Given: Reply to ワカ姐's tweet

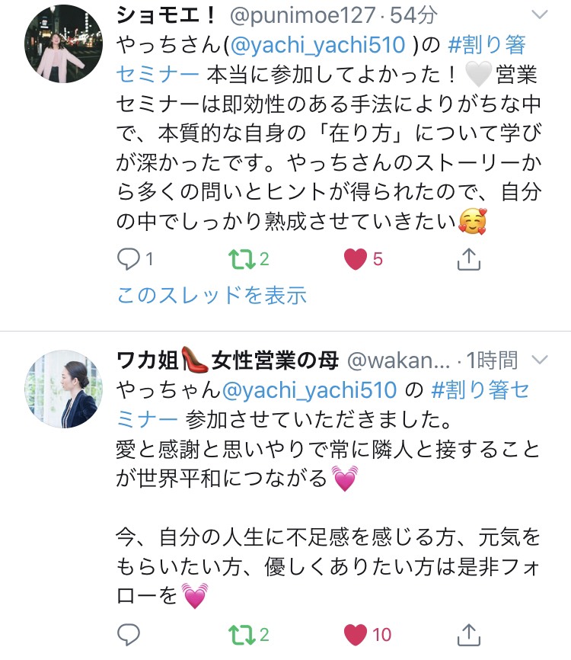Looking at the screenshot, I should 128,634.
